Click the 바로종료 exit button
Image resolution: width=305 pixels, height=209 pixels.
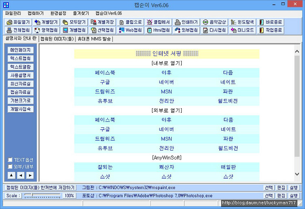pos(270,22)
